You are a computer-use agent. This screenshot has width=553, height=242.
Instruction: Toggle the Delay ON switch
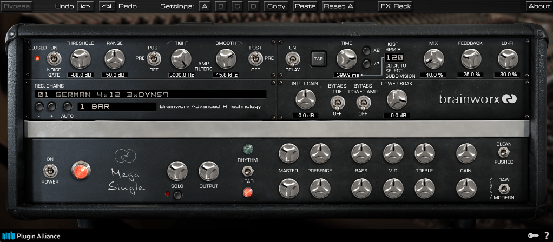(x=292, y=59)
